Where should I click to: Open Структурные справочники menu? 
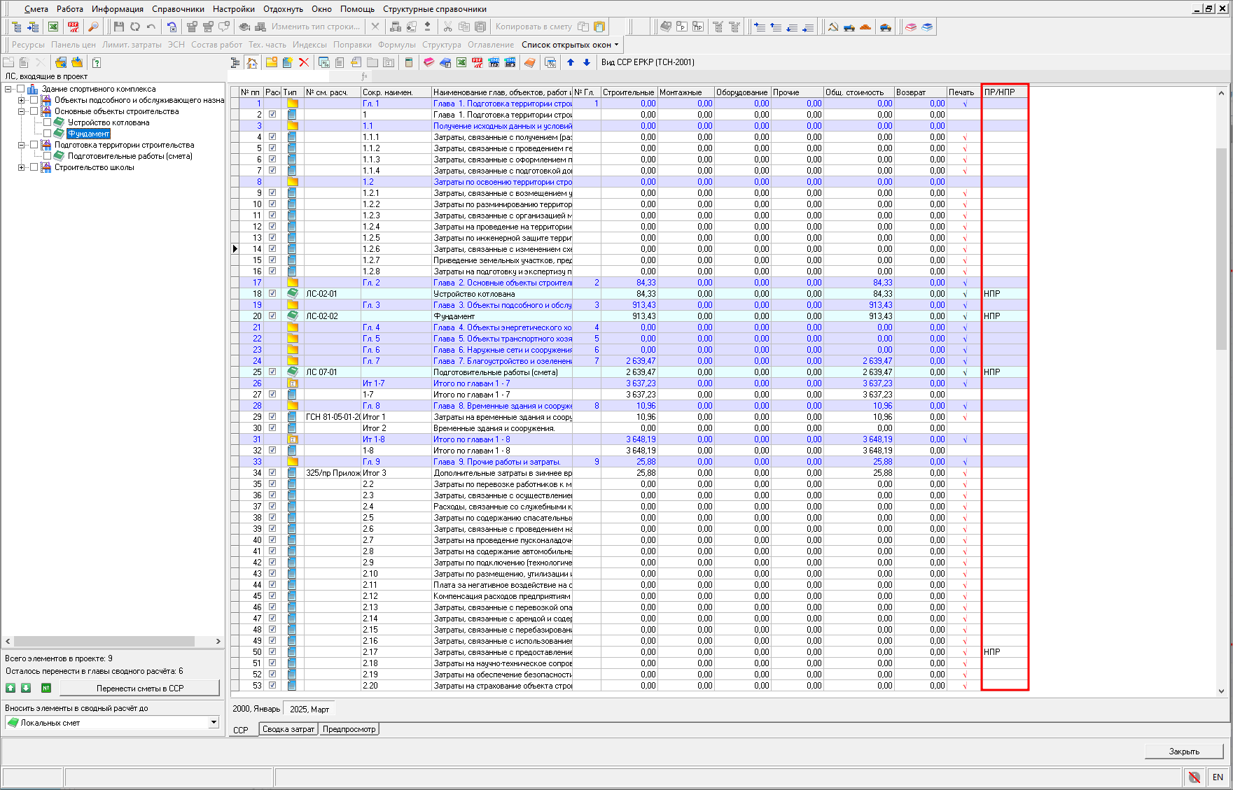435,9
